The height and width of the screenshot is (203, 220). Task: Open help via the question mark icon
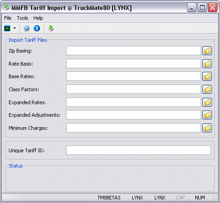[27, 28]
